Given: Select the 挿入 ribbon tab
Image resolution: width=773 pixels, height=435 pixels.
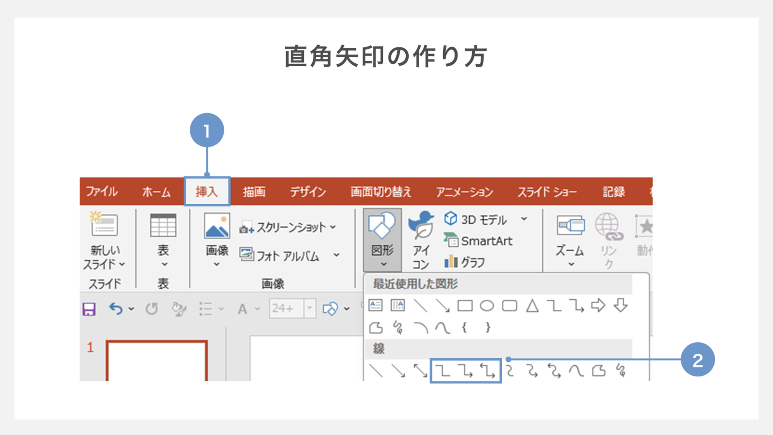Looking at the screenshot, I should tap(207, 192).
